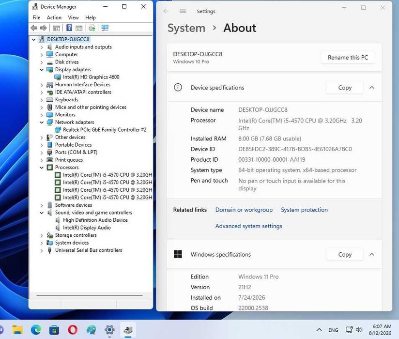The width and height of the screenshot is (399, 339).
Task: Open Help menu in Device Manager
Action: [91, 17]
